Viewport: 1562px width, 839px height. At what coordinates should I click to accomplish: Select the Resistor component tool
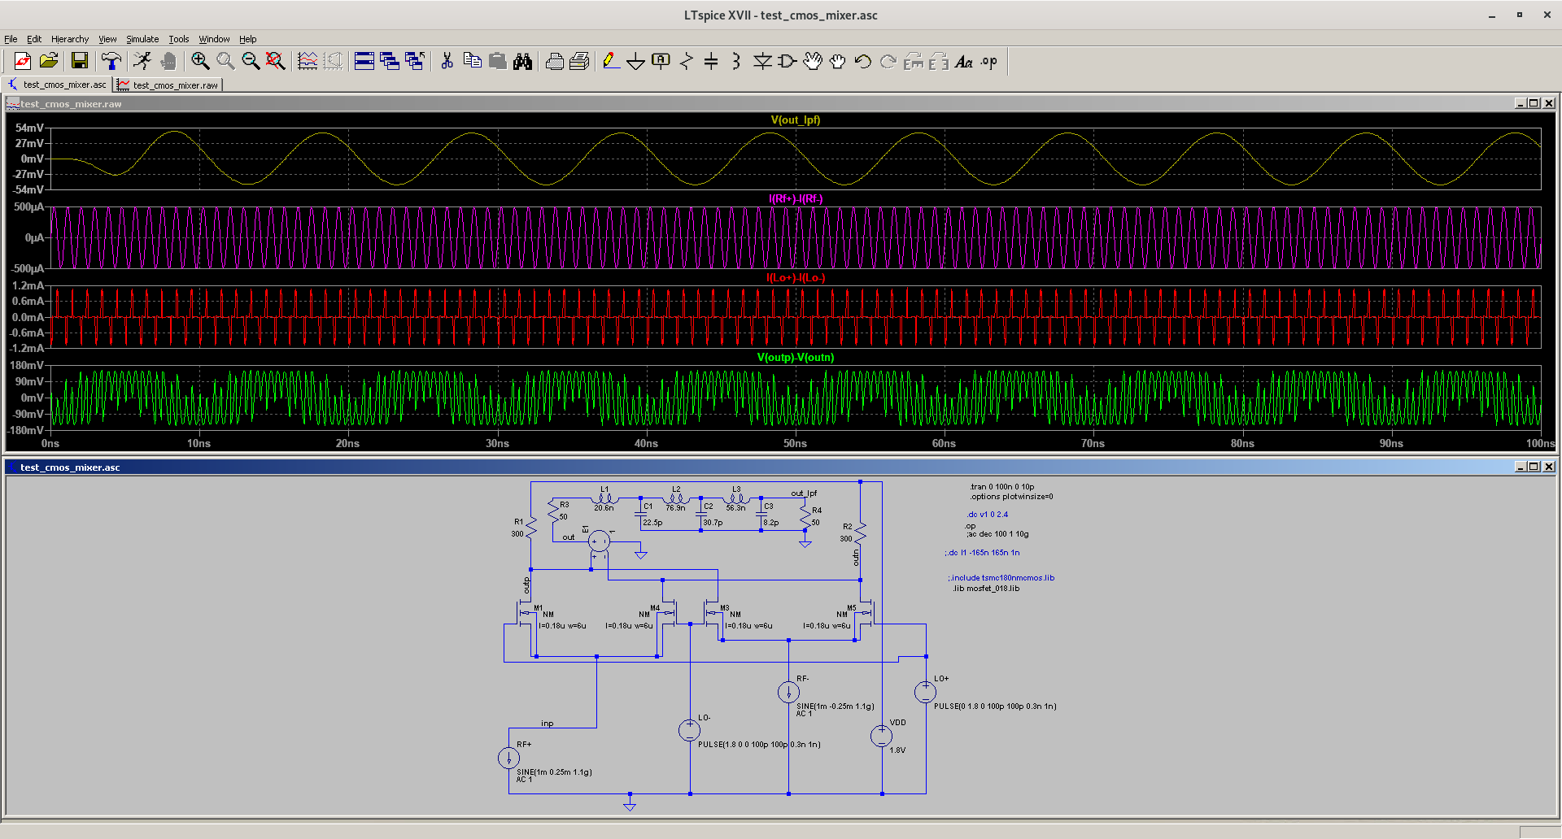(686, 62)
